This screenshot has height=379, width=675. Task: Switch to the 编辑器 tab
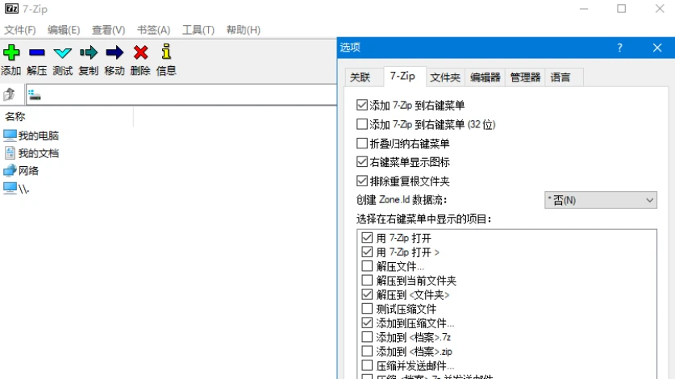pos(485,77)
